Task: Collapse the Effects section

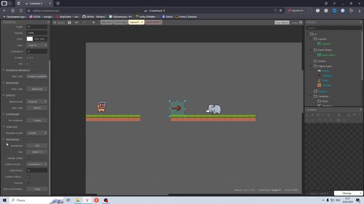Action: (x=3, y=95)
